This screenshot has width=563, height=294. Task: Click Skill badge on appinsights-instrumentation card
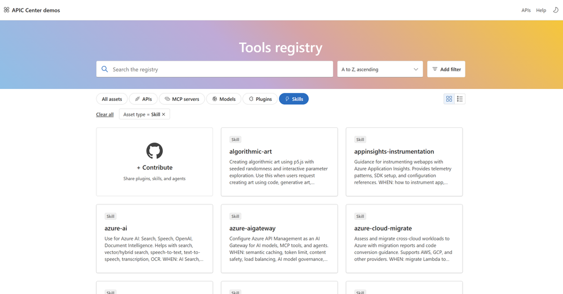(x=360, y=140)
